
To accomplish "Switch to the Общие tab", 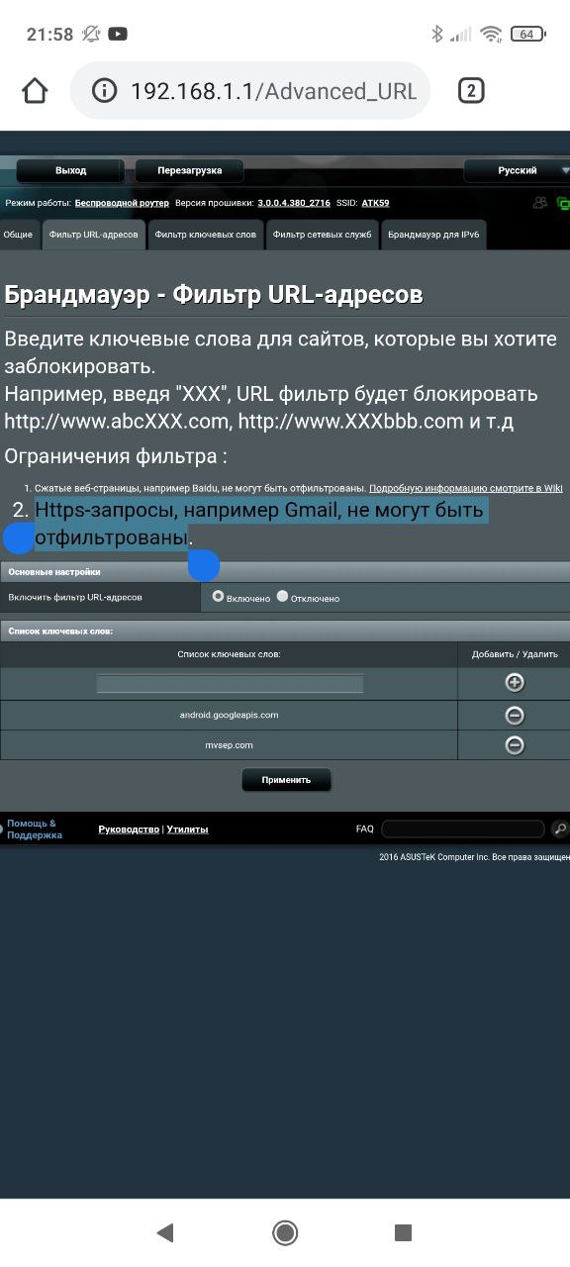I will [19, 235].
